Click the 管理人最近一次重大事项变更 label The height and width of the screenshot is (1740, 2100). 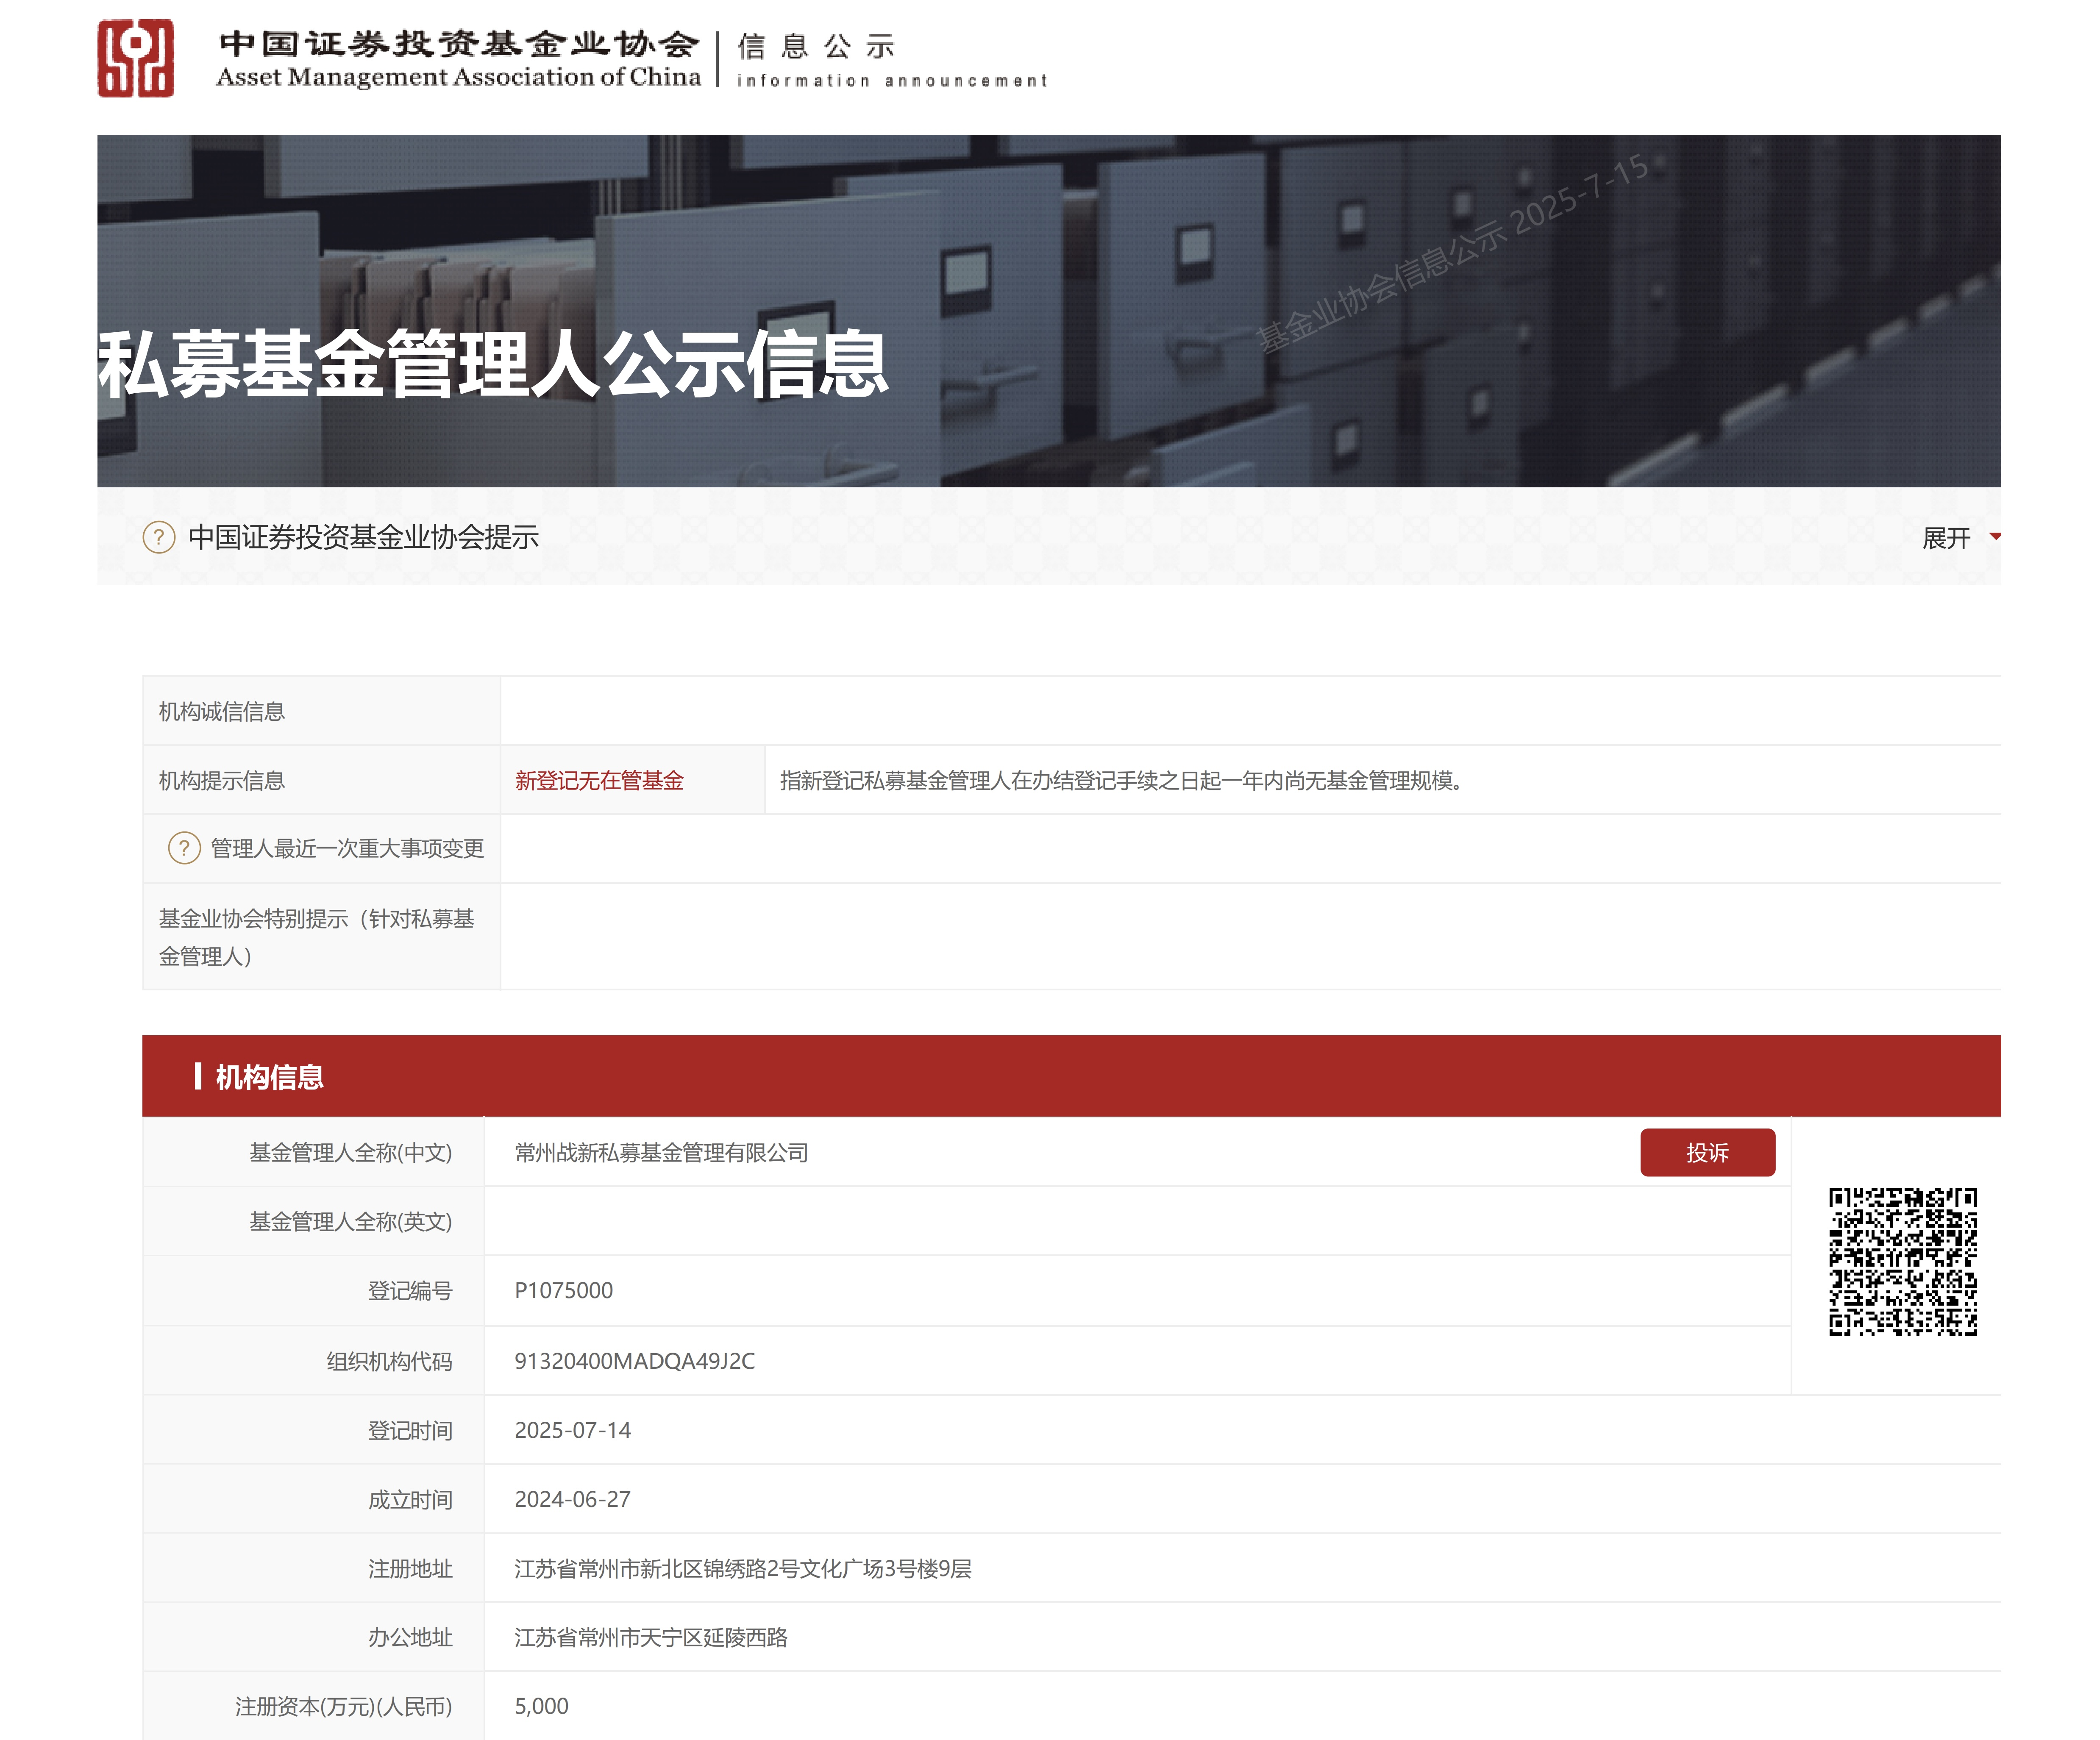pos(347,848)
